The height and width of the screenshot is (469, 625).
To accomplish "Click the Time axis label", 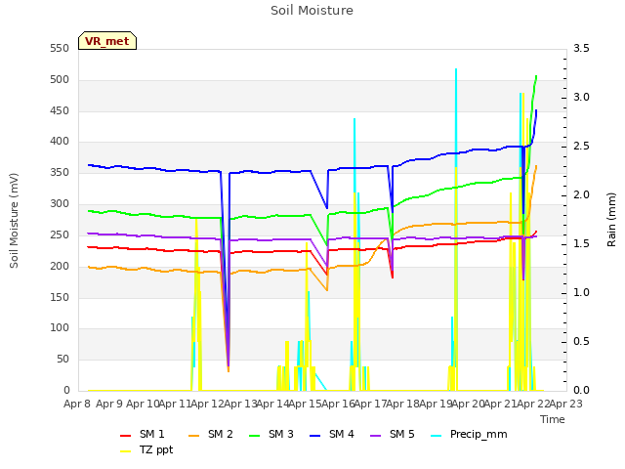I will (553, 419).
